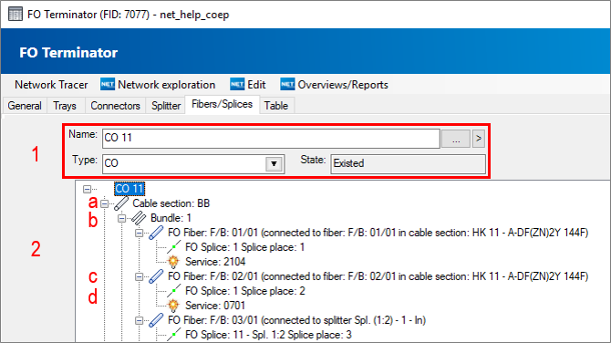This screenshot has height=343, width=611.
Task: Click the splice icon for Splice place: 2
Action: pyautogui.click(x=173, y=291)
